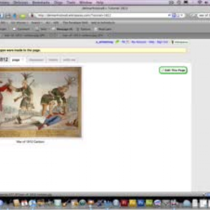This screenshot has width=210, height=210.
Task: Open the Delicious menu
Action: [21, 3]
